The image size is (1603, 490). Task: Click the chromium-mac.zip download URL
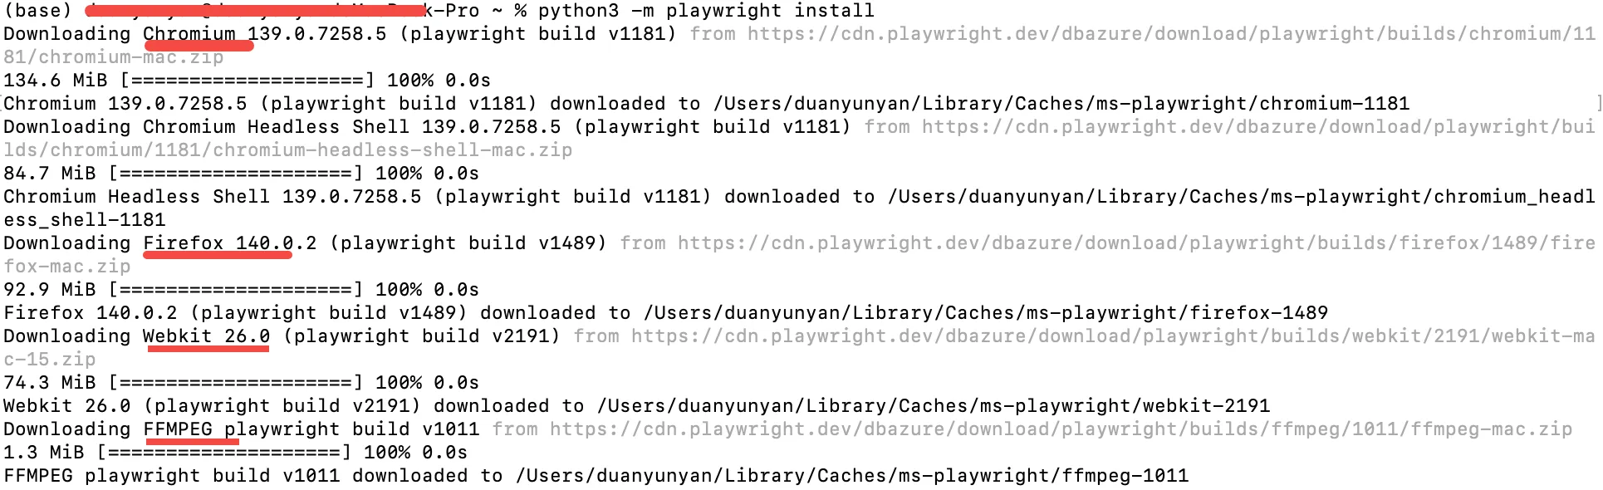pyautogui.click(x=799, y=46)
